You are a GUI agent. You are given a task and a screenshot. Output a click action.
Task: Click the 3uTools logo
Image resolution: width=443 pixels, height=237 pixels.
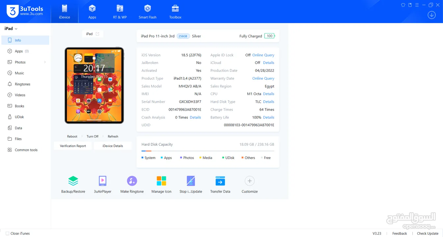click(25, 11)
